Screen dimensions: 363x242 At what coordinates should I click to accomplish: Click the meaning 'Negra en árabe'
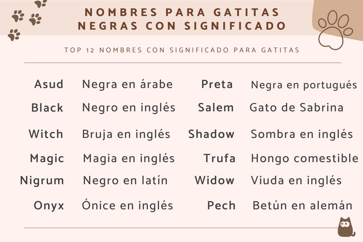click(x=127, y=84)
